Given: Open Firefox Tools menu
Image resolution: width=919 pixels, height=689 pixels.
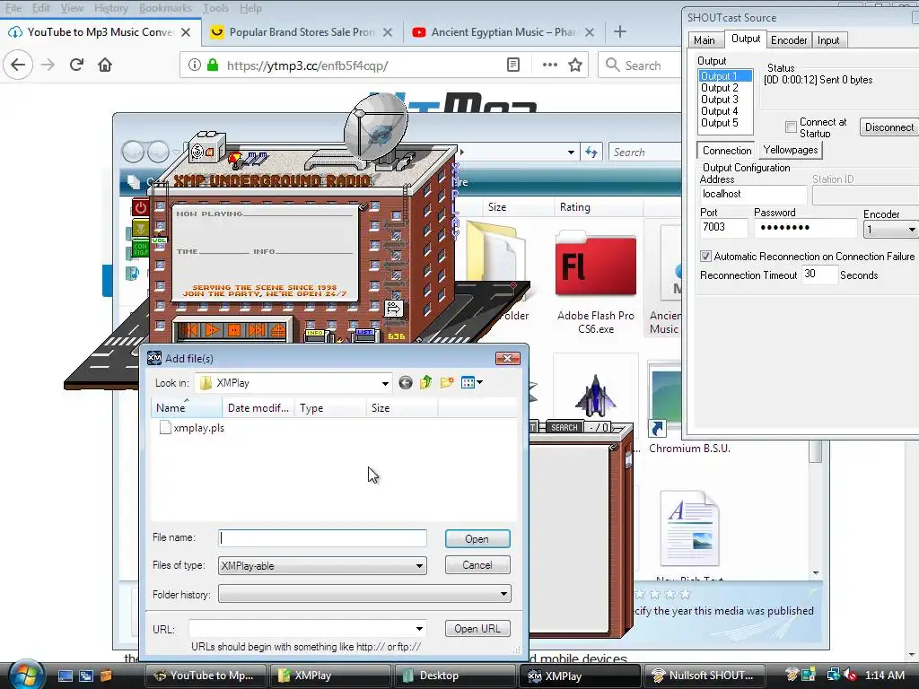Looking at the screenshot, I should (215, 8).
